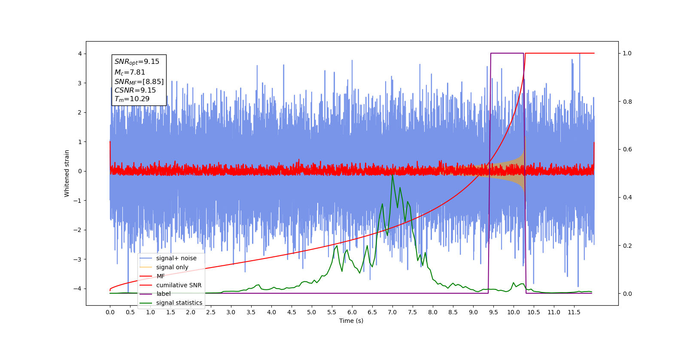687x343 pixels.
Task: Click the SNRopt=9.15 annotation text
Action: 137,62
